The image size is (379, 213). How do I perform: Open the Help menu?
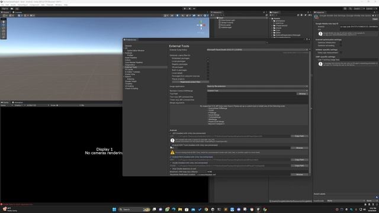coord(66,5)
